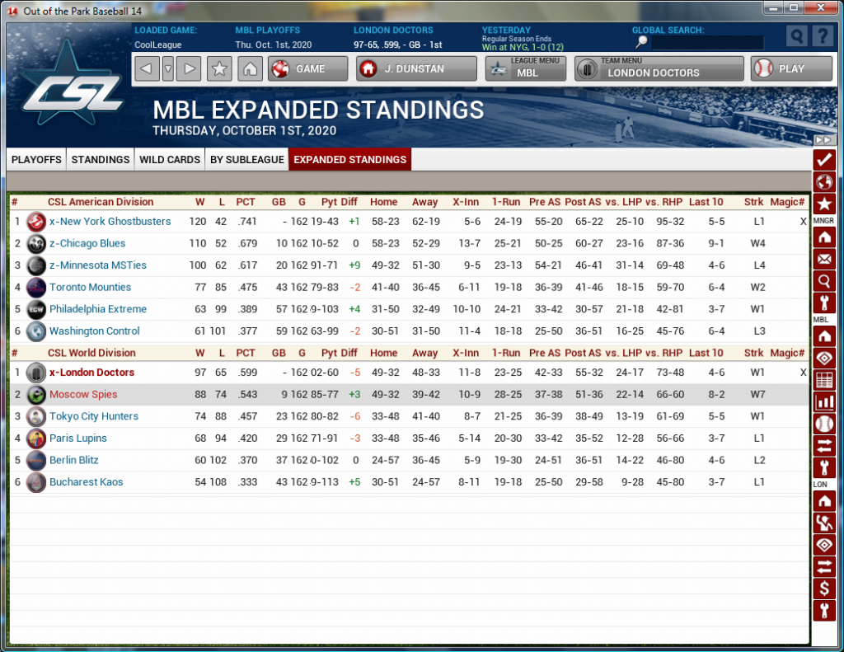844x652 pixels.
Task: Click the dollar sign finances icon
Action: [823, 589]
